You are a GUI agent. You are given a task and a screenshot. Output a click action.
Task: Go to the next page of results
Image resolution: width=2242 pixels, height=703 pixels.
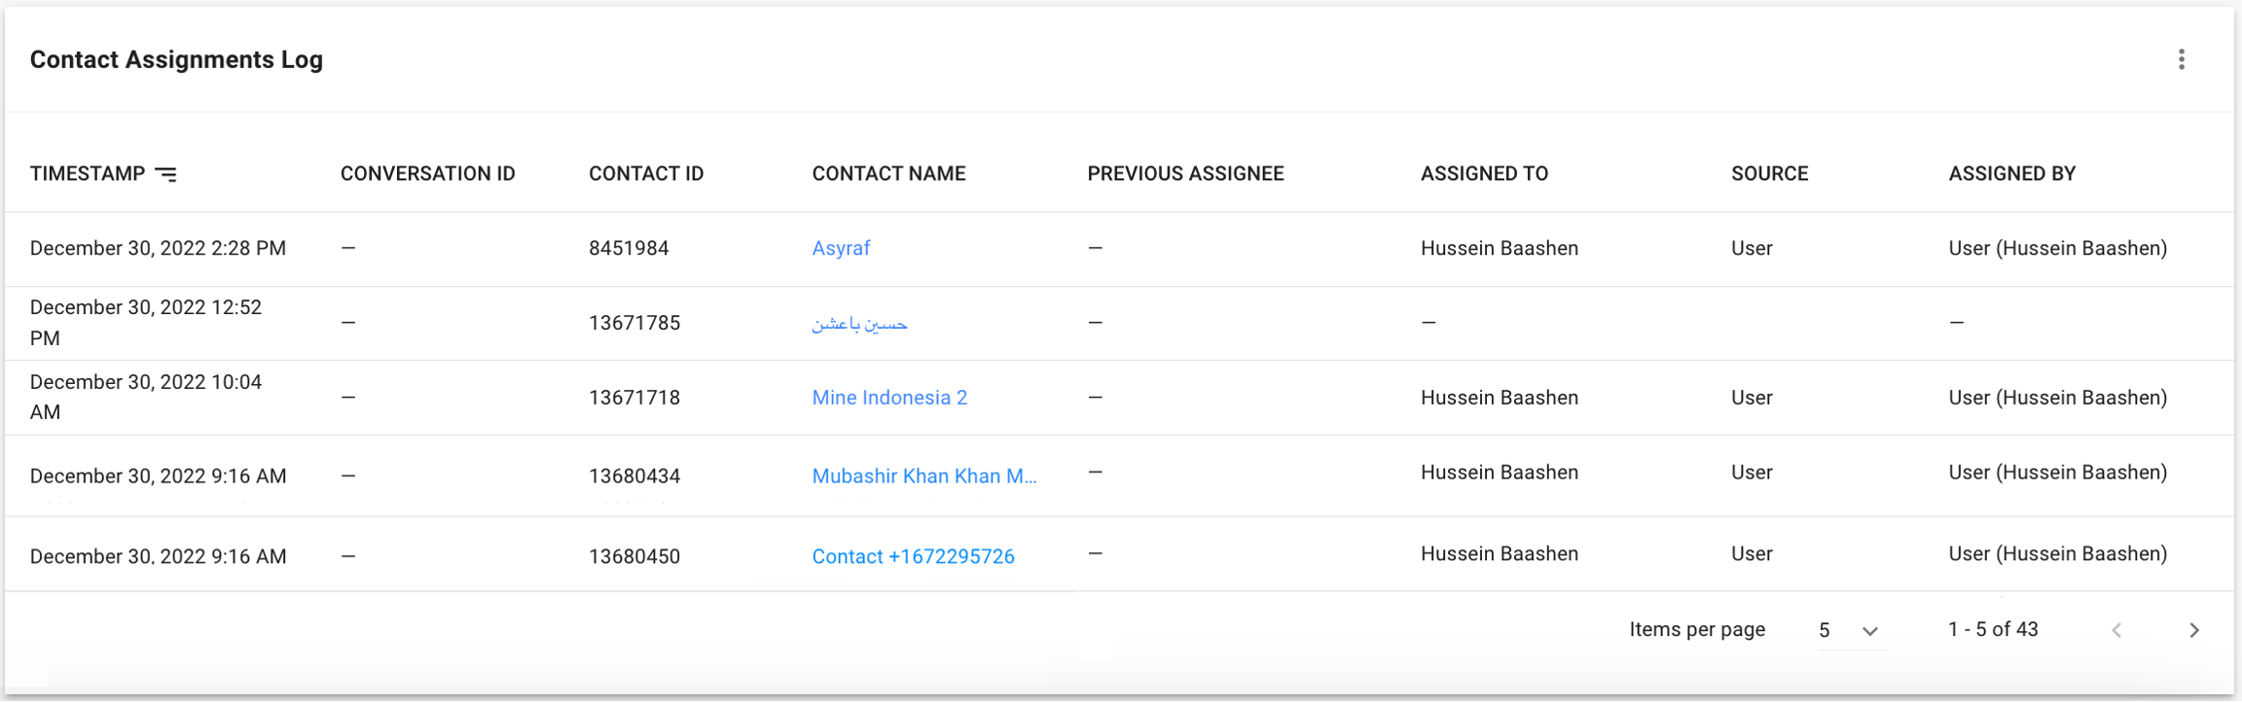coord(2194,629)
